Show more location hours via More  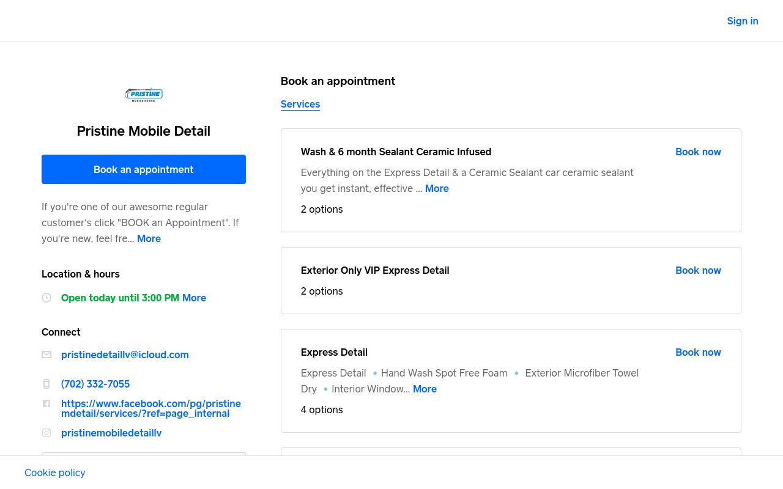tap(194, 298)
